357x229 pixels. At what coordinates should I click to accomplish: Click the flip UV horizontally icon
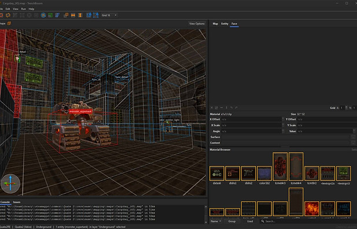coord(222,108)
